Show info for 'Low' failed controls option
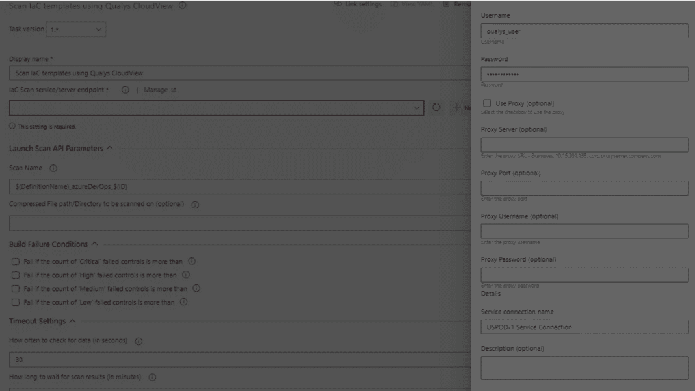This screenshot has height=391, width=695. pos(183,302)
